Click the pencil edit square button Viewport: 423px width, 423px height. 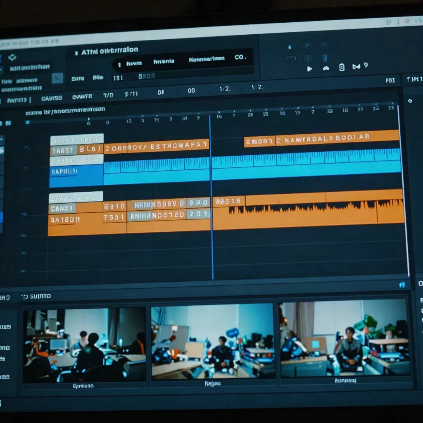tap(57, 78)
